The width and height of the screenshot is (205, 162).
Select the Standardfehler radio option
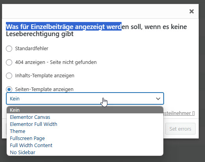9,49
